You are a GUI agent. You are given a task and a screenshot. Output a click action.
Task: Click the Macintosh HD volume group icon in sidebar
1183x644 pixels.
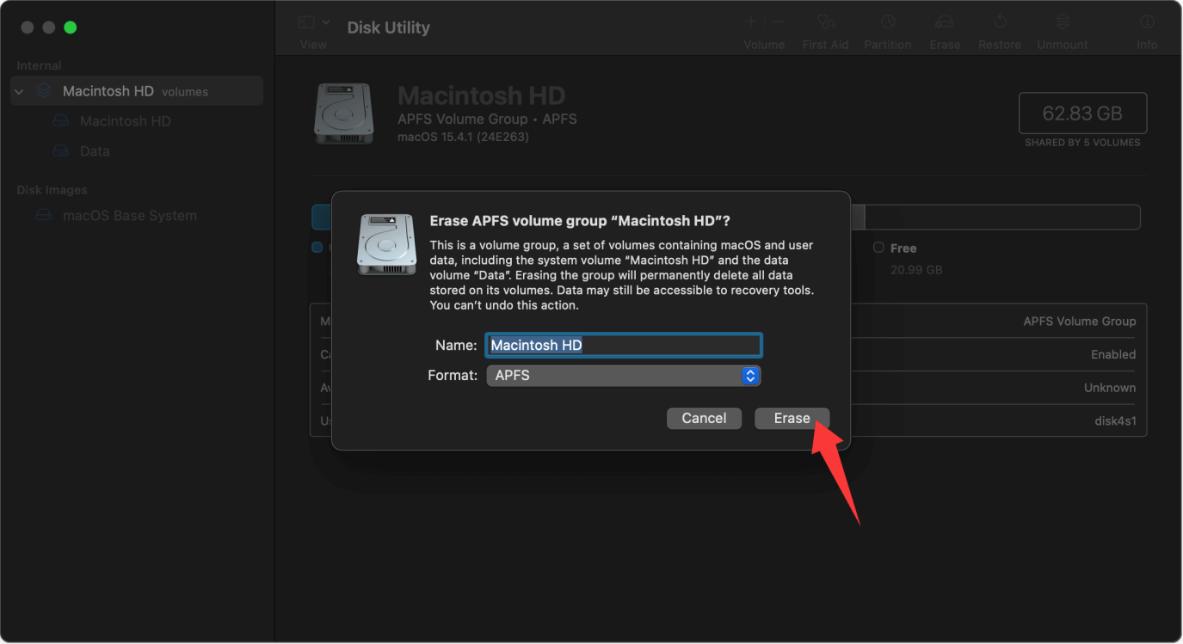[x=42, y=90]
